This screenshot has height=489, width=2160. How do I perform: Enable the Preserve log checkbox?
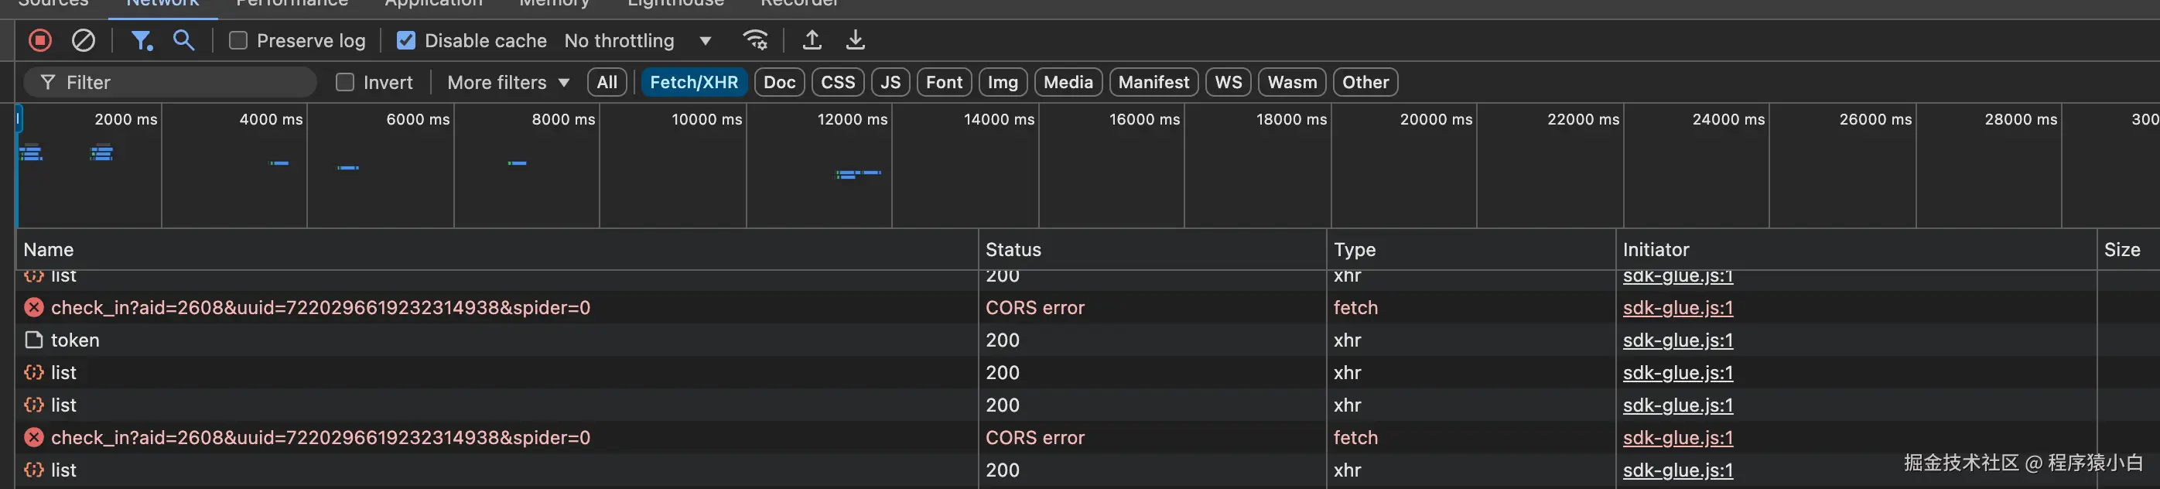238,40
